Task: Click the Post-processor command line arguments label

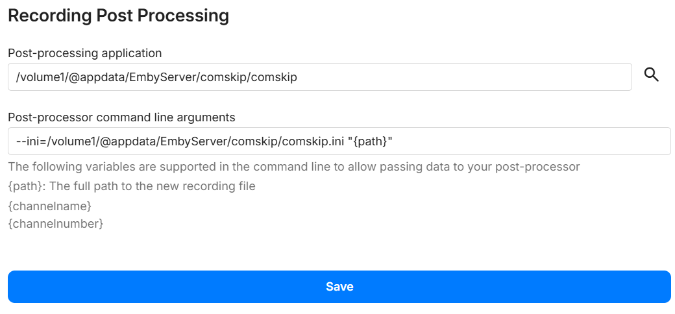Action: pos(121,117)
